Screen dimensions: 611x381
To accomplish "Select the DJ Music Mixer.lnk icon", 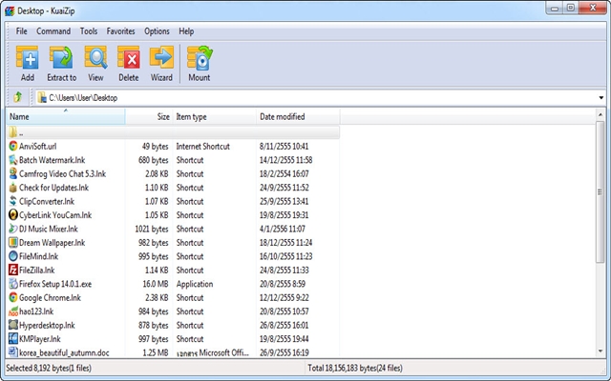I will [x=13, y=229].
